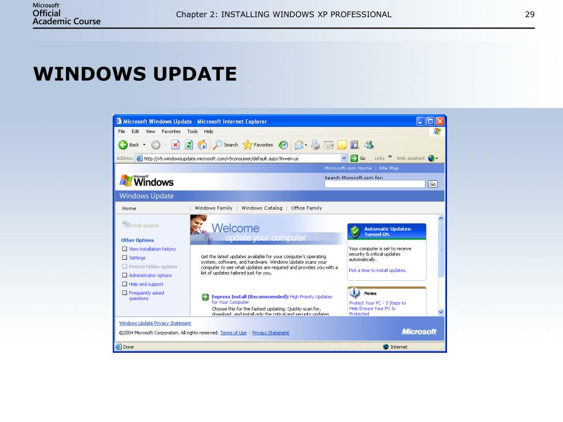Click the Go button beside Microsoft search
The image size is (563, 422).
pyautogui.click(x=433, y=184)
